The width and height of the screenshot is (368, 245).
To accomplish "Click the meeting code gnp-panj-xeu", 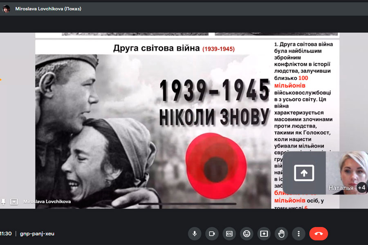I will pyautogui.click(x=37, y=234).
